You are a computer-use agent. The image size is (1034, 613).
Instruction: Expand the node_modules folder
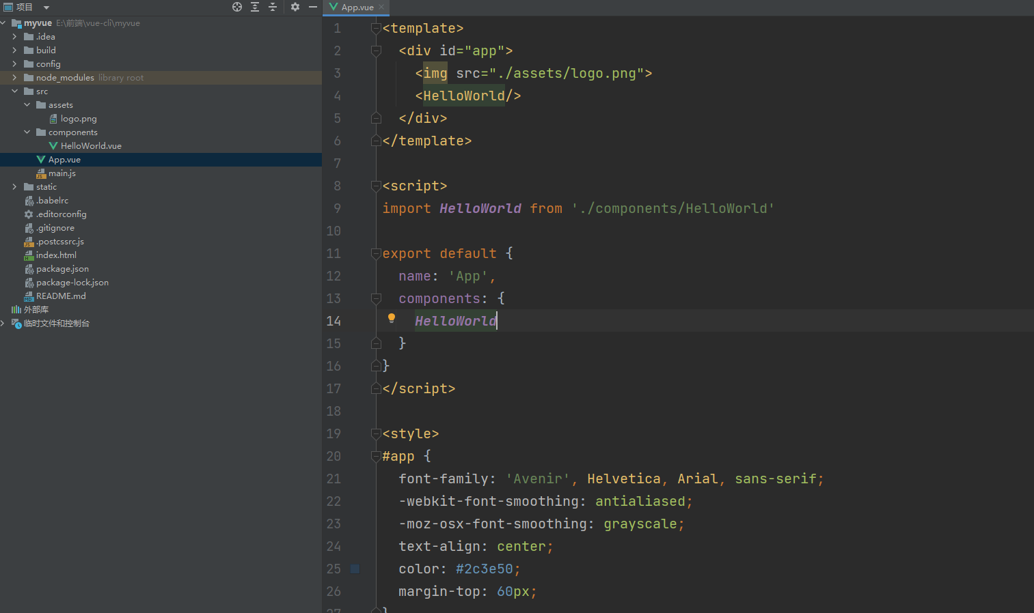[14, 78]
